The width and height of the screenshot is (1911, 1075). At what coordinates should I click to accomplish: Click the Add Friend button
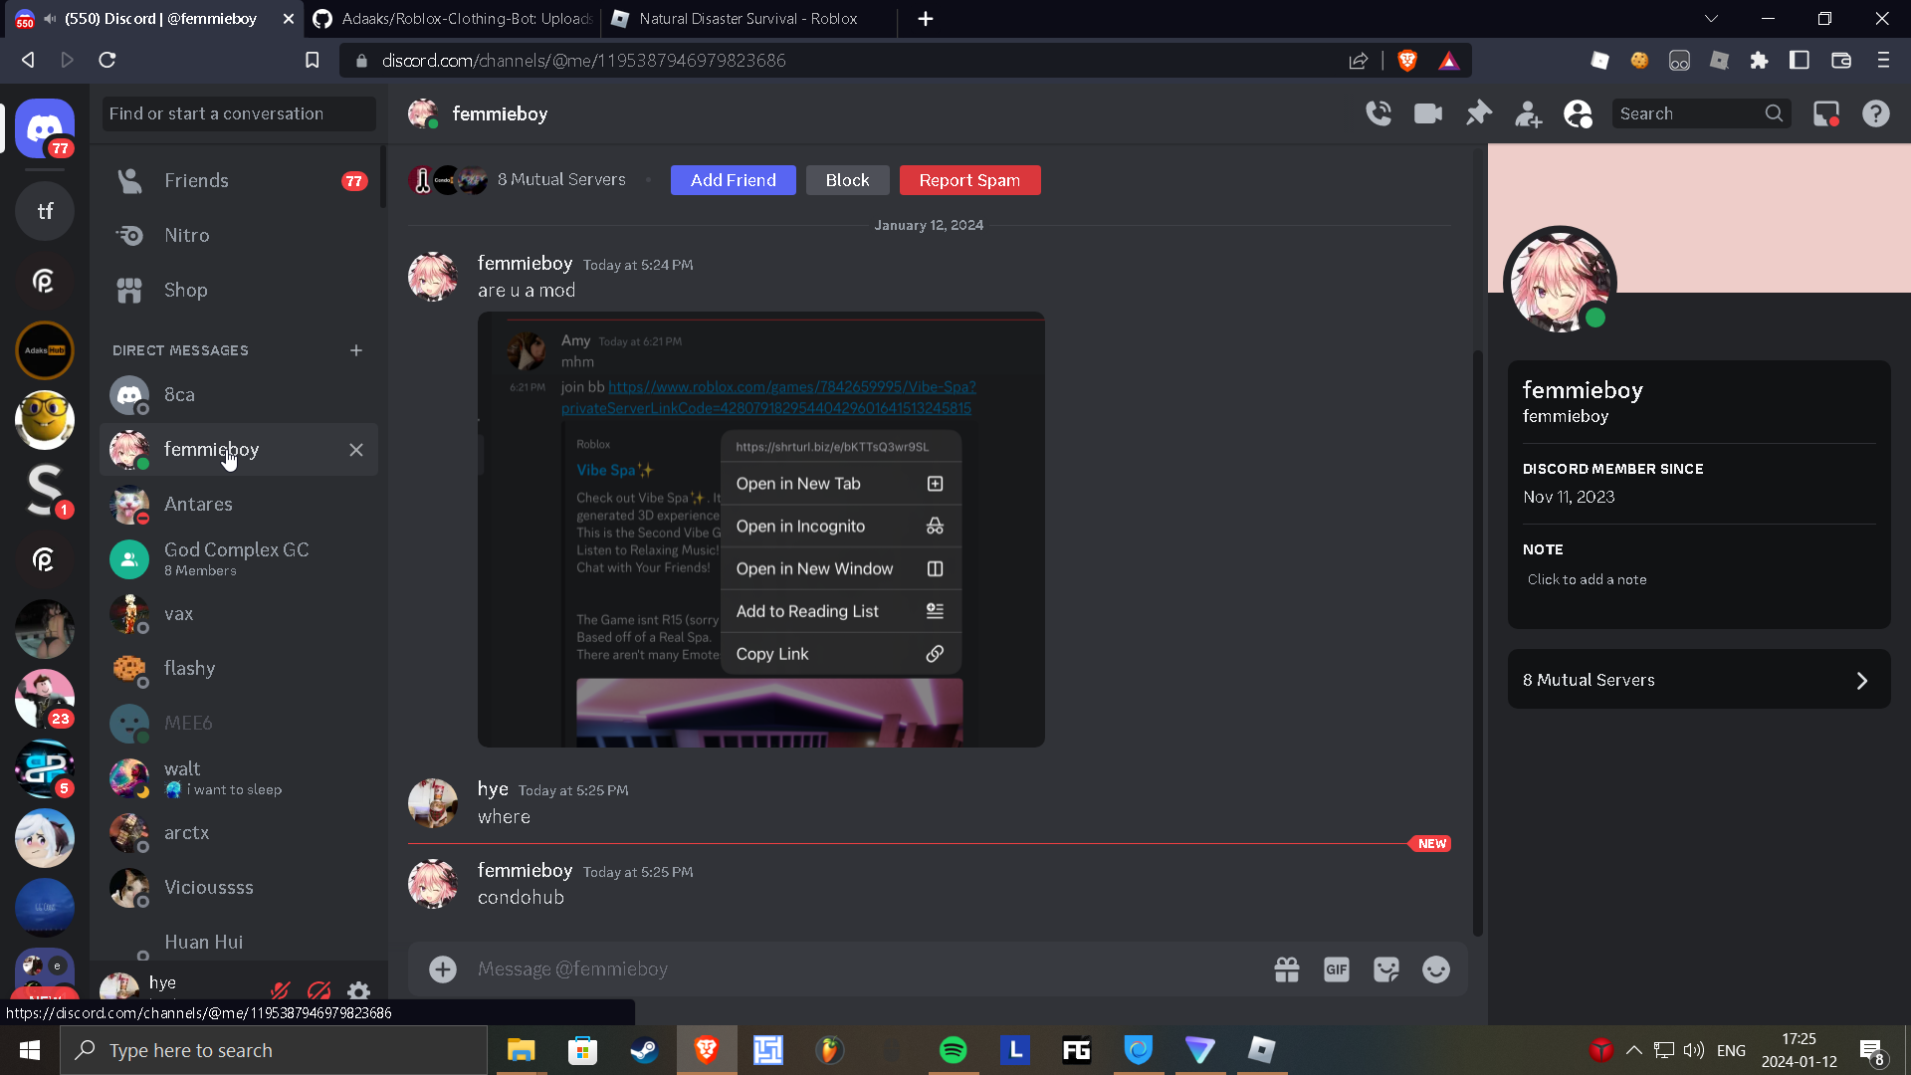(x=733, y=180)
